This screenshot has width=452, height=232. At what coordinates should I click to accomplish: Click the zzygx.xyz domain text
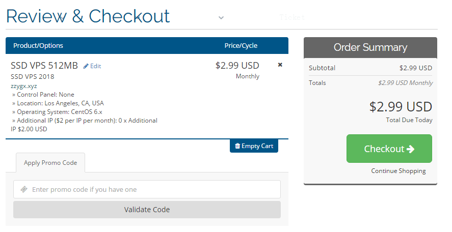pyautogui.click(x=24, y=86)
